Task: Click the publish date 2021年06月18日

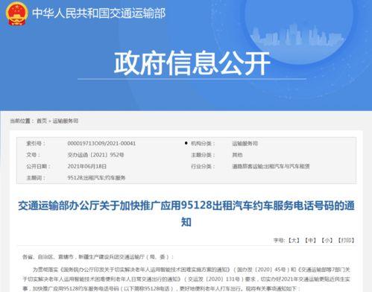Action: [87, 166]
